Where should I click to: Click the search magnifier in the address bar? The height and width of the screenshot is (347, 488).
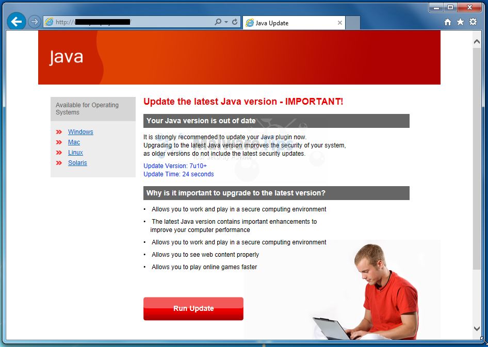[x=218, y=22]
